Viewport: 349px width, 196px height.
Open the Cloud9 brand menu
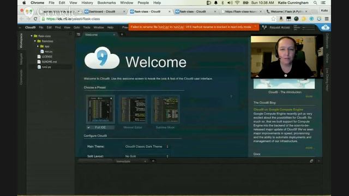(31, 27)
